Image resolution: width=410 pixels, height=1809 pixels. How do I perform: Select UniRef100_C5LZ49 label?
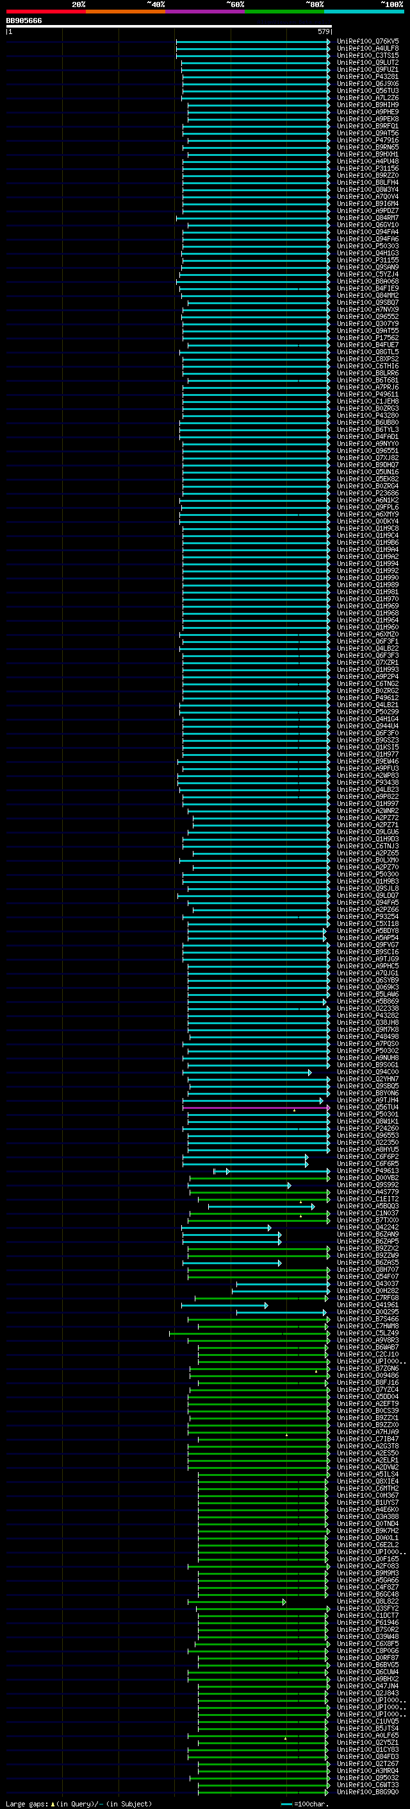368,1333
